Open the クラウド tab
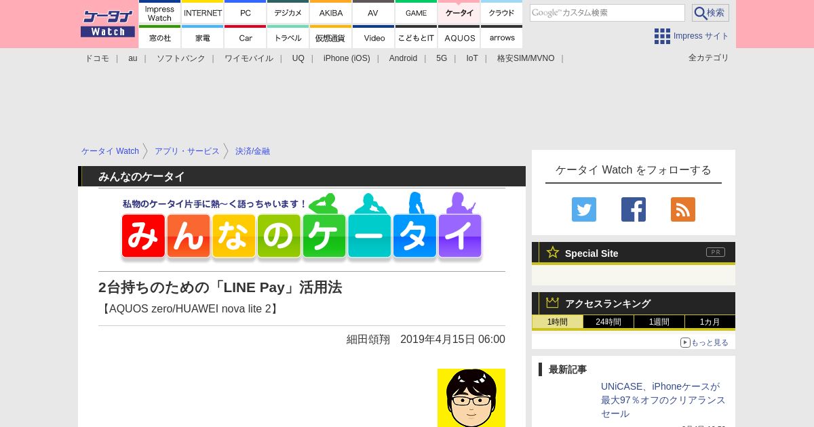 click(x=501, y=12)
